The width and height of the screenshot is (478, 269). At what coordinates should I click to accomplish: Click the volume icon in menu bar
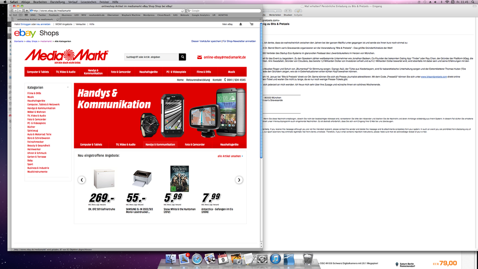click(x=435, y=2)
